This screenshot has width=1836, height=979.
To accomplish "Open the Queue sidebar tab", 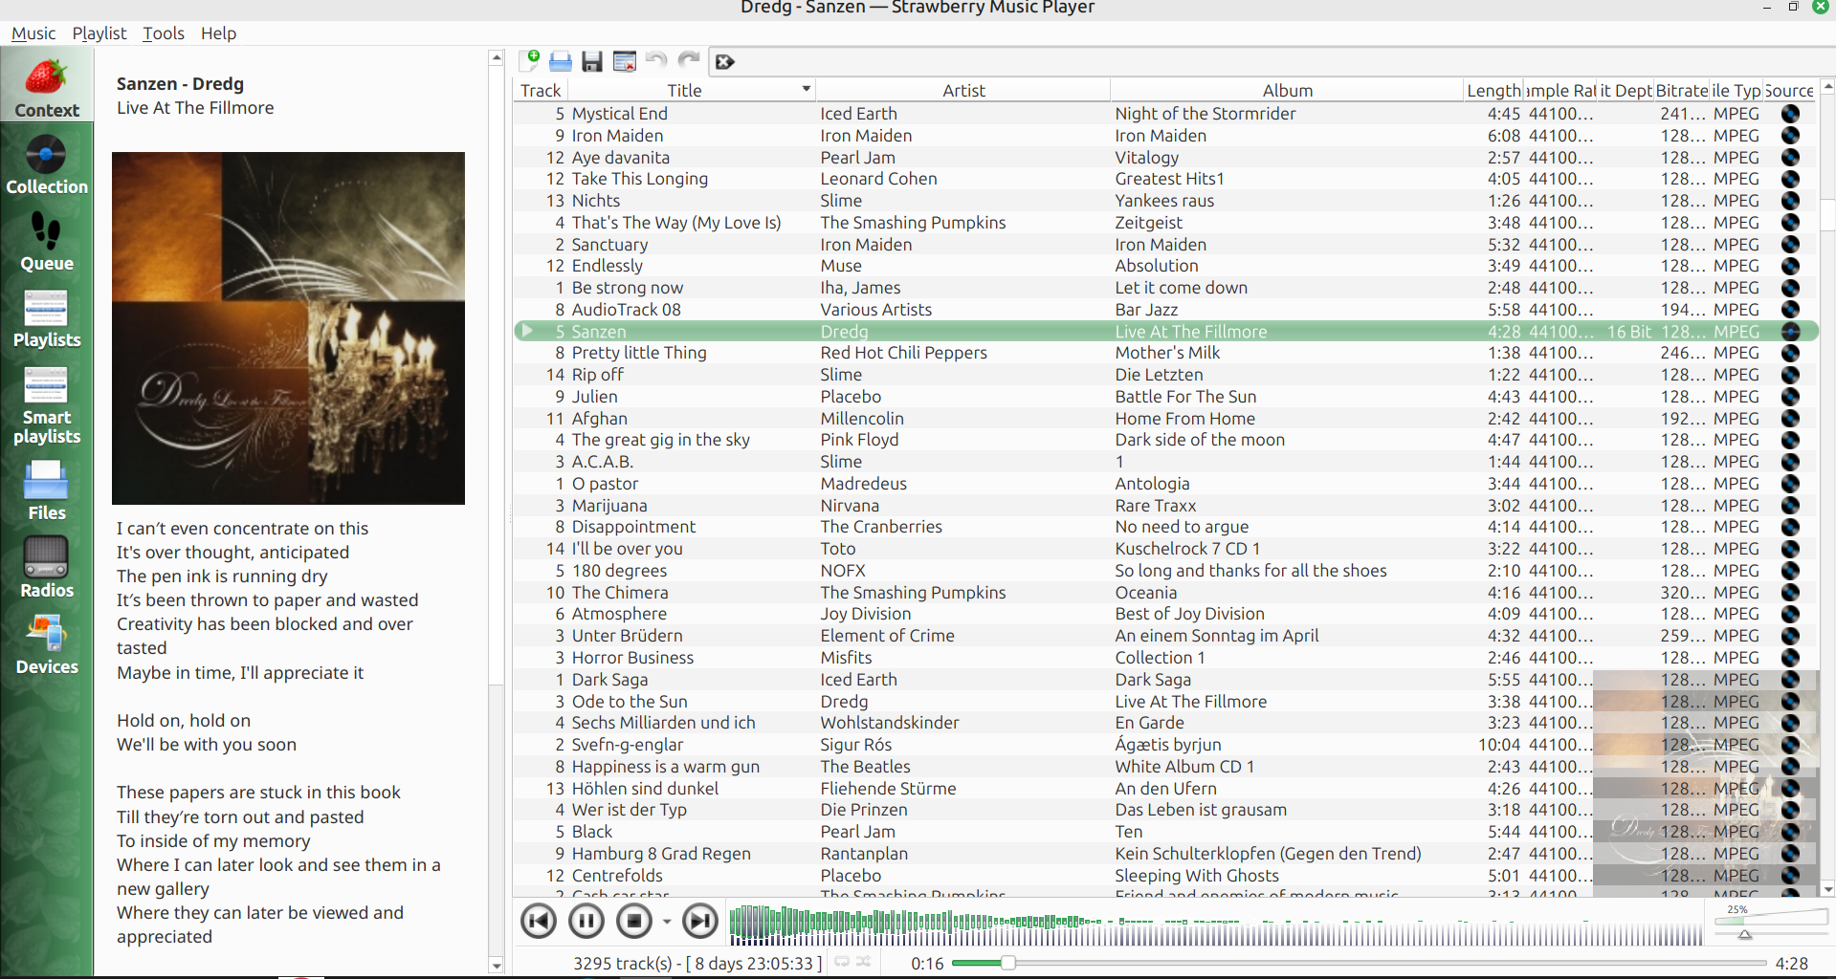I will (x=46, y=241).
